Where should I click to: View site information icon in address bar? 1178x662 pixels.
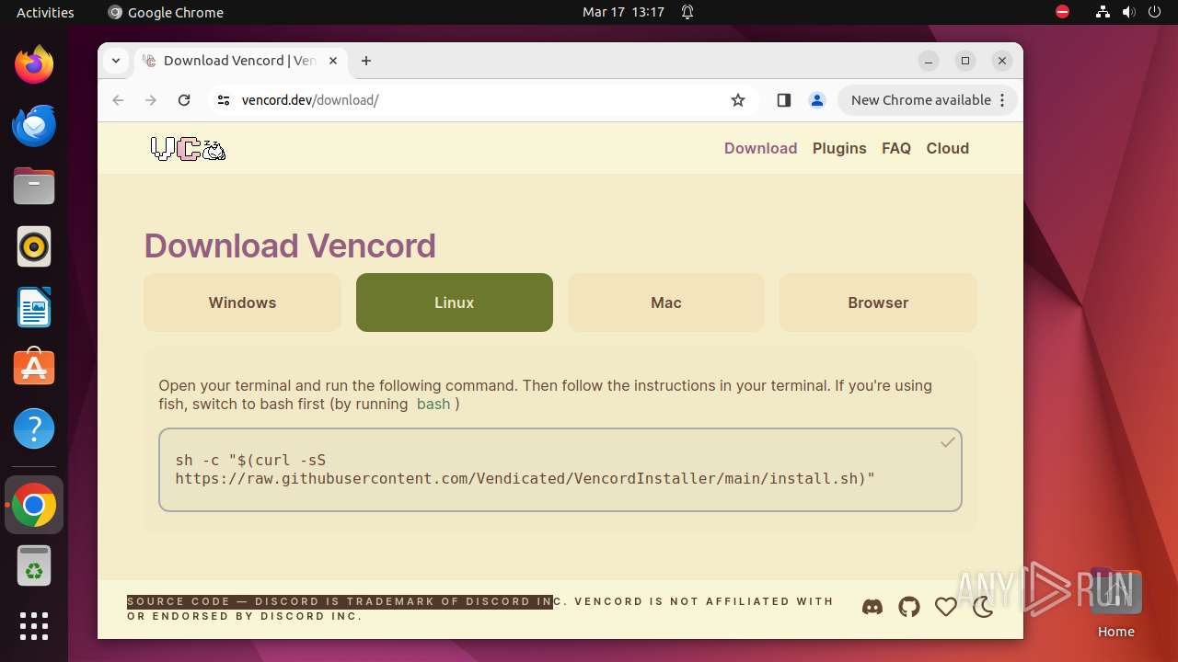pyautogui.click(x=223, y=100)
